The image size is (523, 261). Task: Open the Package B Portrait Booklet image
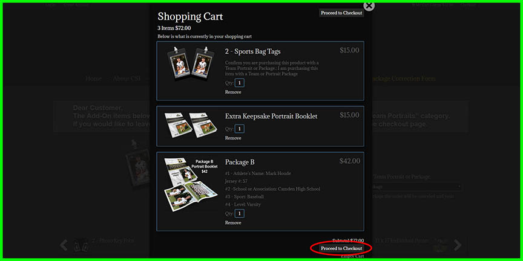point(191,184)
